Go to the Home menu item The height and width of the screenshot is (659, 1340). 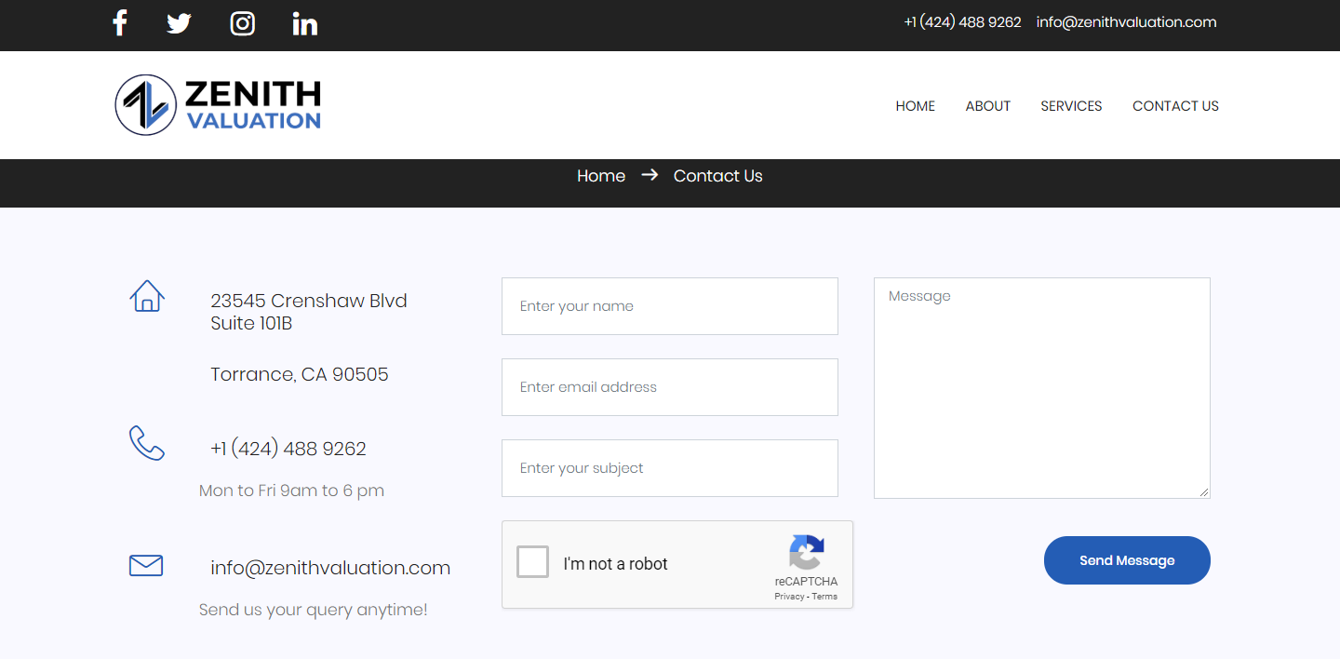point(915,106)
